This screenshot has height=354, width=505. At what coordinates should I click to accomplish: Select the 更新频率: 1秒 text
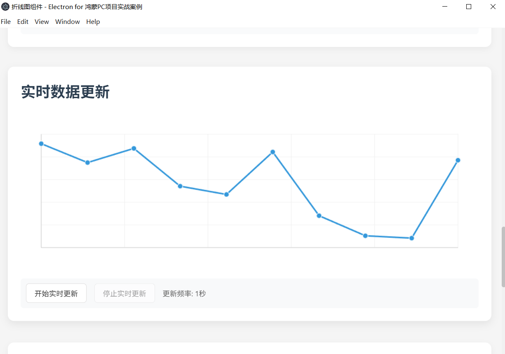point(184,293)
